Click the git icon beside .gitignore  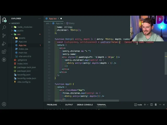click(15, 60)
